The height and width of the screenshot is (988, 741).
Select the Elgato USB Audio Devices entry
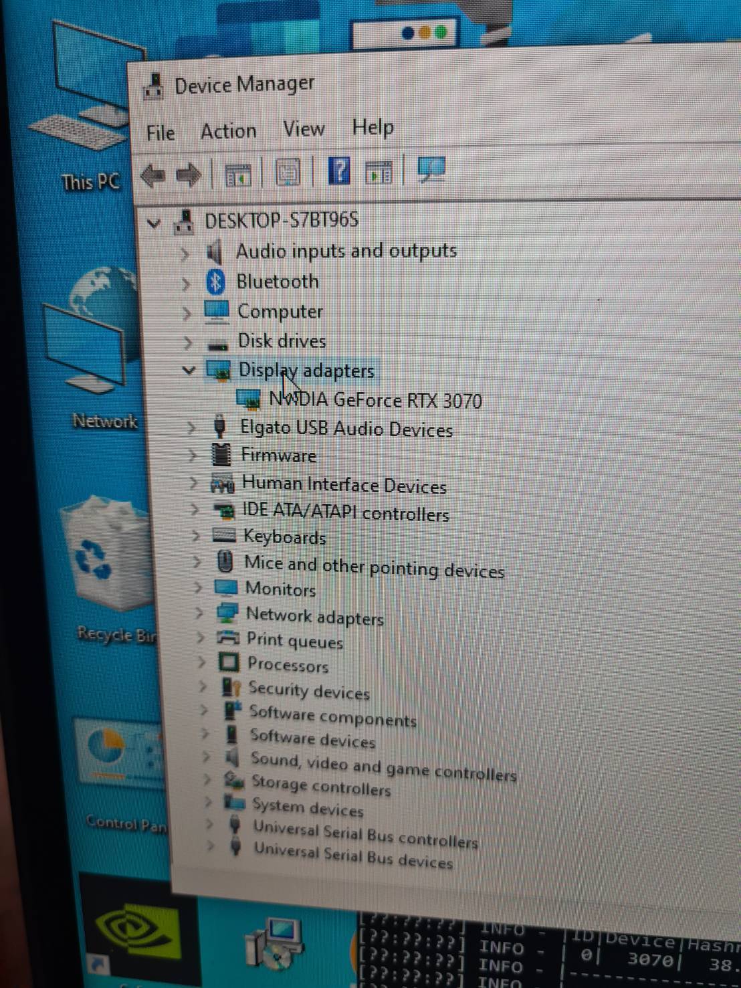(346, 429)
